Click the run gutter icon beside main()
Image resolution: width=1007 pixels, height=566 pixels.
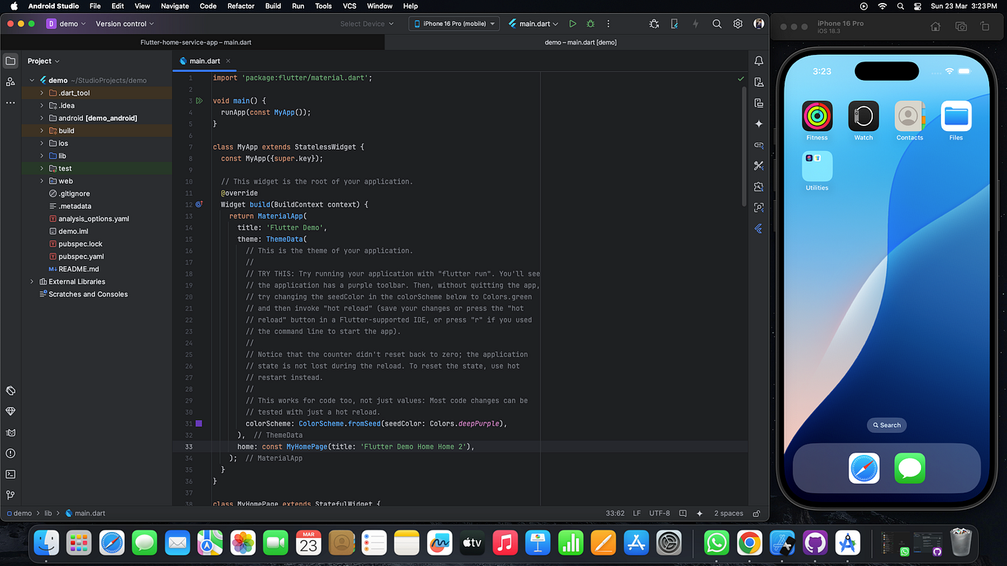point(199,101)
